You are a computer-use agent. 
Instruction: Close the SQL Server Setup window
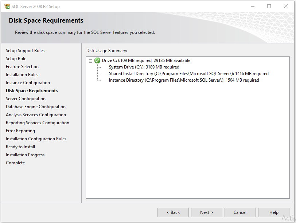pos(286,7)
